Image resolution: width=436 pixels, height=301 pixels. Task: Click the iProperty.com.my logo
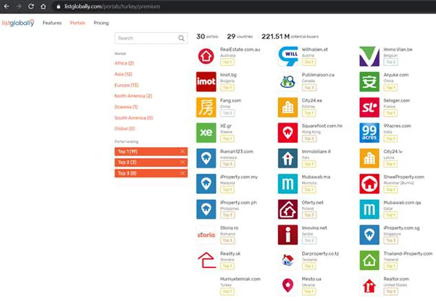pos(206,183)
